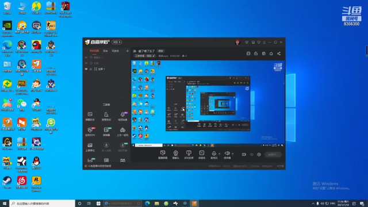Open the phone screen mirroring source
Image resolution: width=368 pixels, height=207 pixels.
click(x=189, y=155)
